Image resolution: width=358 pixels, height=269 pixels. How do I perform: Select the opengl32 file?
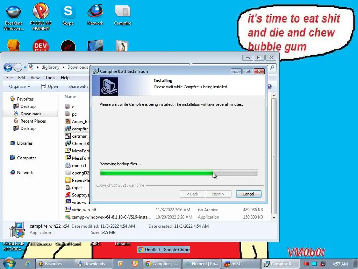pyautogui.click(x=77, y=173)
